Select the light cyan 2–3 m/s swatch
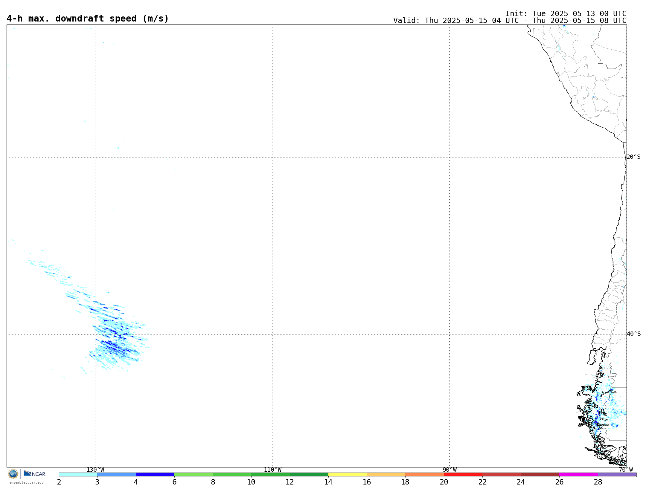The height and width of the screenshot is (486, 646). coord(78,475)
